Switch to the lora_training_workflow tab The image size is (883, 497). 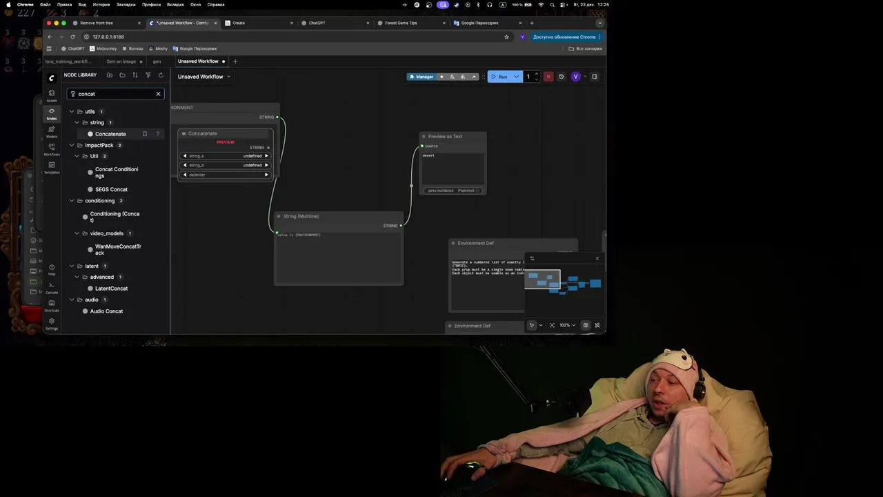pyautogui.click(x=68, y=61)
